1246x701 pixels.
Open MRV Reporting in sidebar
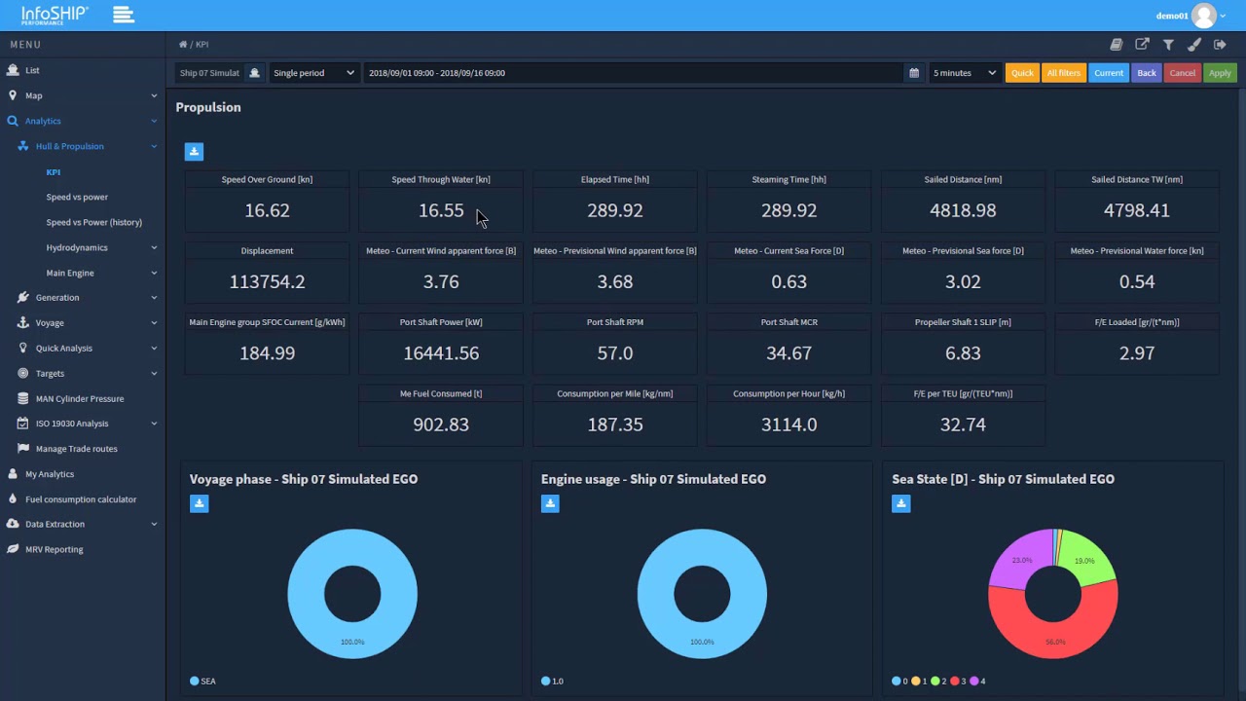[54, 549]
